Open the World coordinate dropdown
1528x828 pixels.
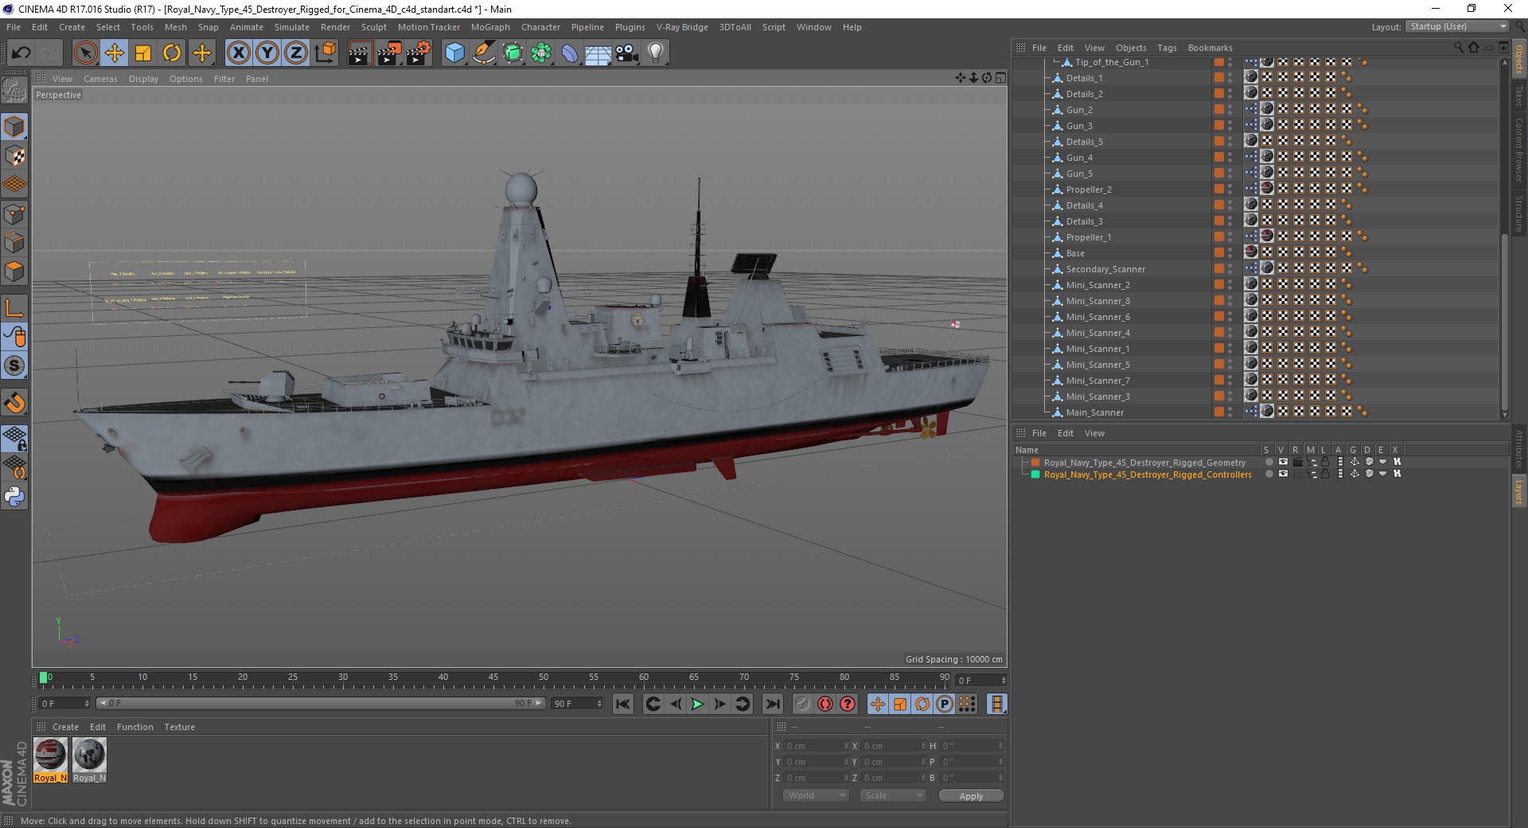pyautogui.click(x=816, y=795)
